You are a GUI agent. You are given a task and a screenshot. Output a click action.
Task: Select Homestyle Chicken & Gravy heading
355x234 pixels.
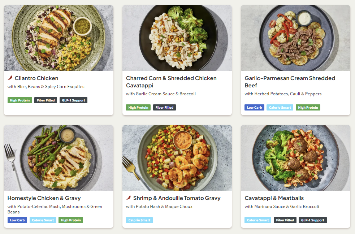(x=44, y=198)
